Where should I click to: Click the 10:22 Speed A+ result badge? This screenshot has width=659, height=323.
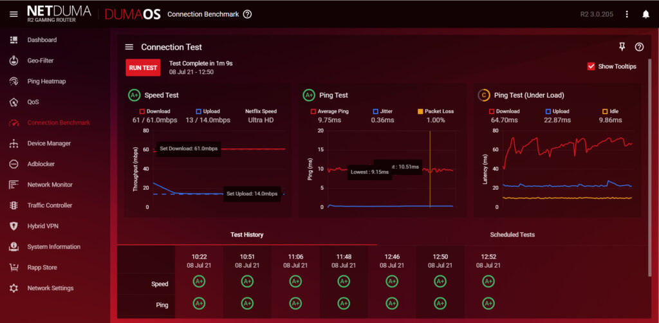click(x=199, y=281)
